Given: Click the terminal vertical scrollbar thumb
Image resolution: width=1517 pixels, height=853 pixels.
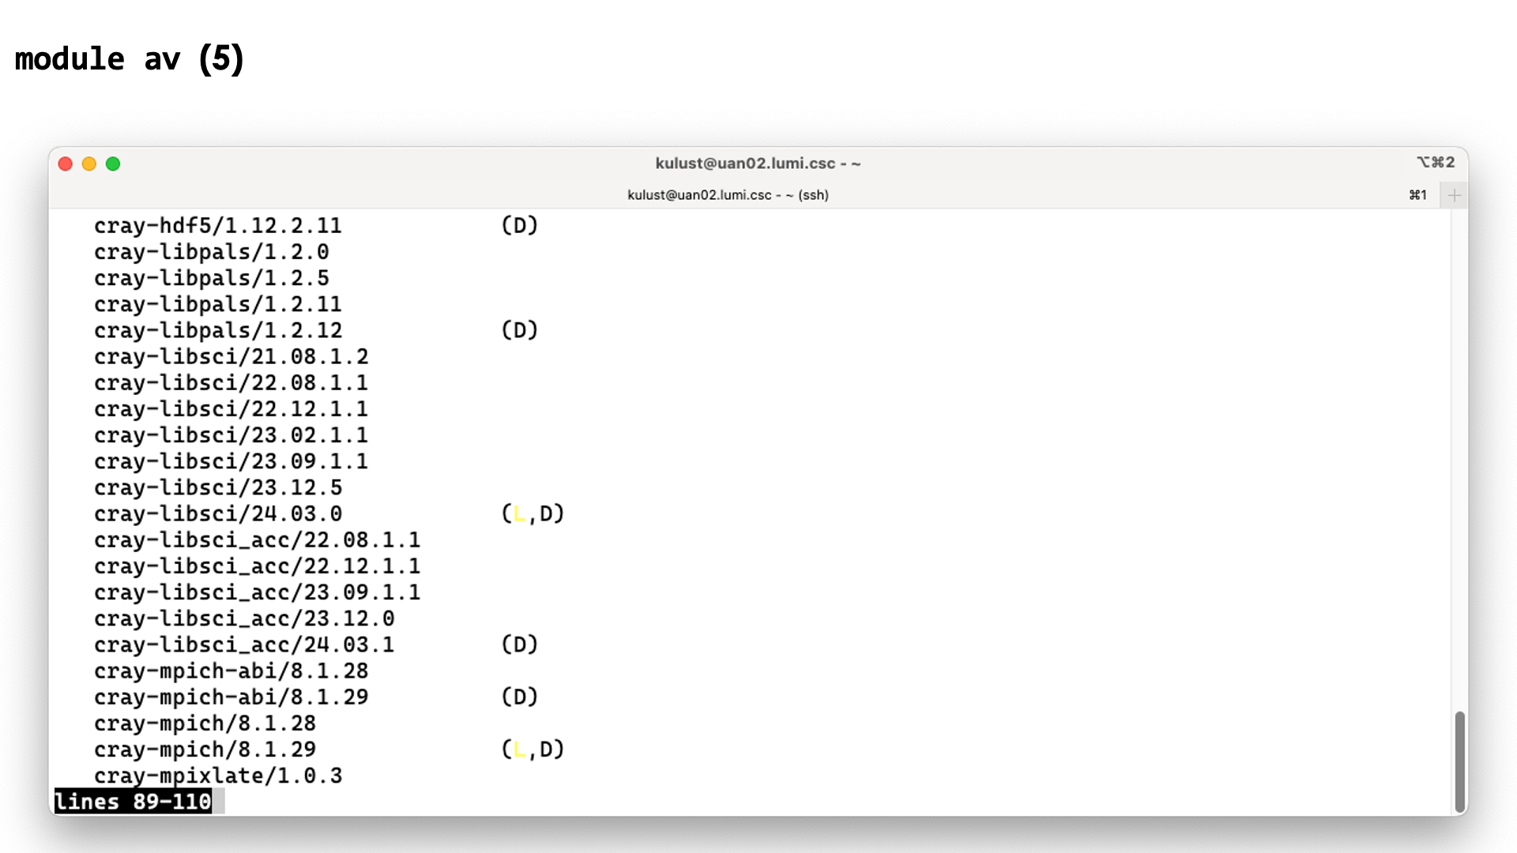Looking at the screenshot, I should (1459, 761).
